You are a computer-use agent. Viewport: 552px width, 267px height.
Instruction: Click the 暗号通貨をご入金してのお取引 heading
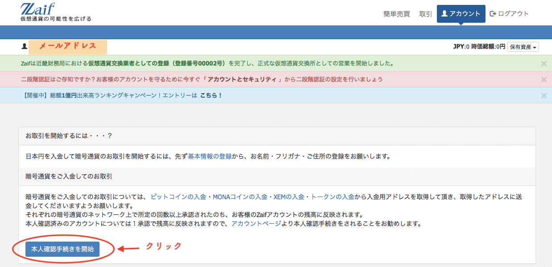pyautogui.click(x=69, y=176)
